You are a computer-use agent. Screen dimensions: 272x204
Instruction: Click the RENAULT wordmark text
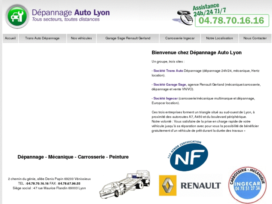pyautogui.click(x=201, y=186)
